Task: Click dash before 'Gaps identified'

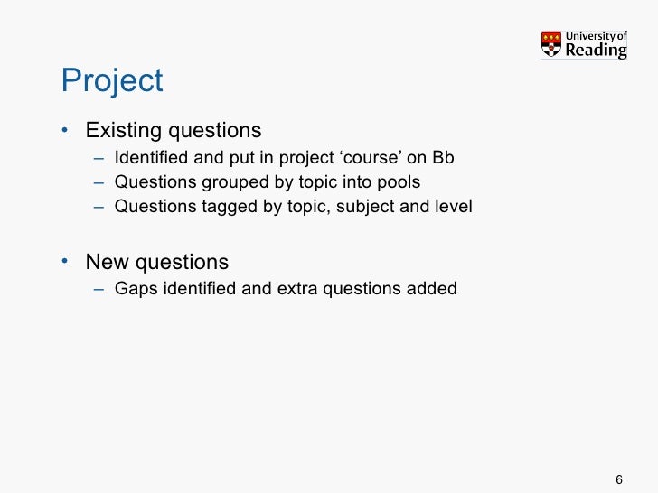Action: (x=99, y=290)
